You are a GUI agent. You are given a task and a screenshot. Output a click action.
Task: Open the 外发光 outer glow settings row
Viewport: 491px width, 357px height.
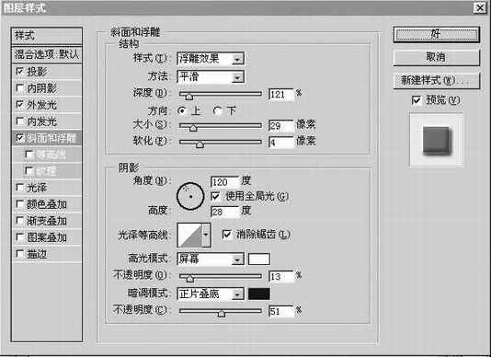pyautogui.click(x=47, y=105)
